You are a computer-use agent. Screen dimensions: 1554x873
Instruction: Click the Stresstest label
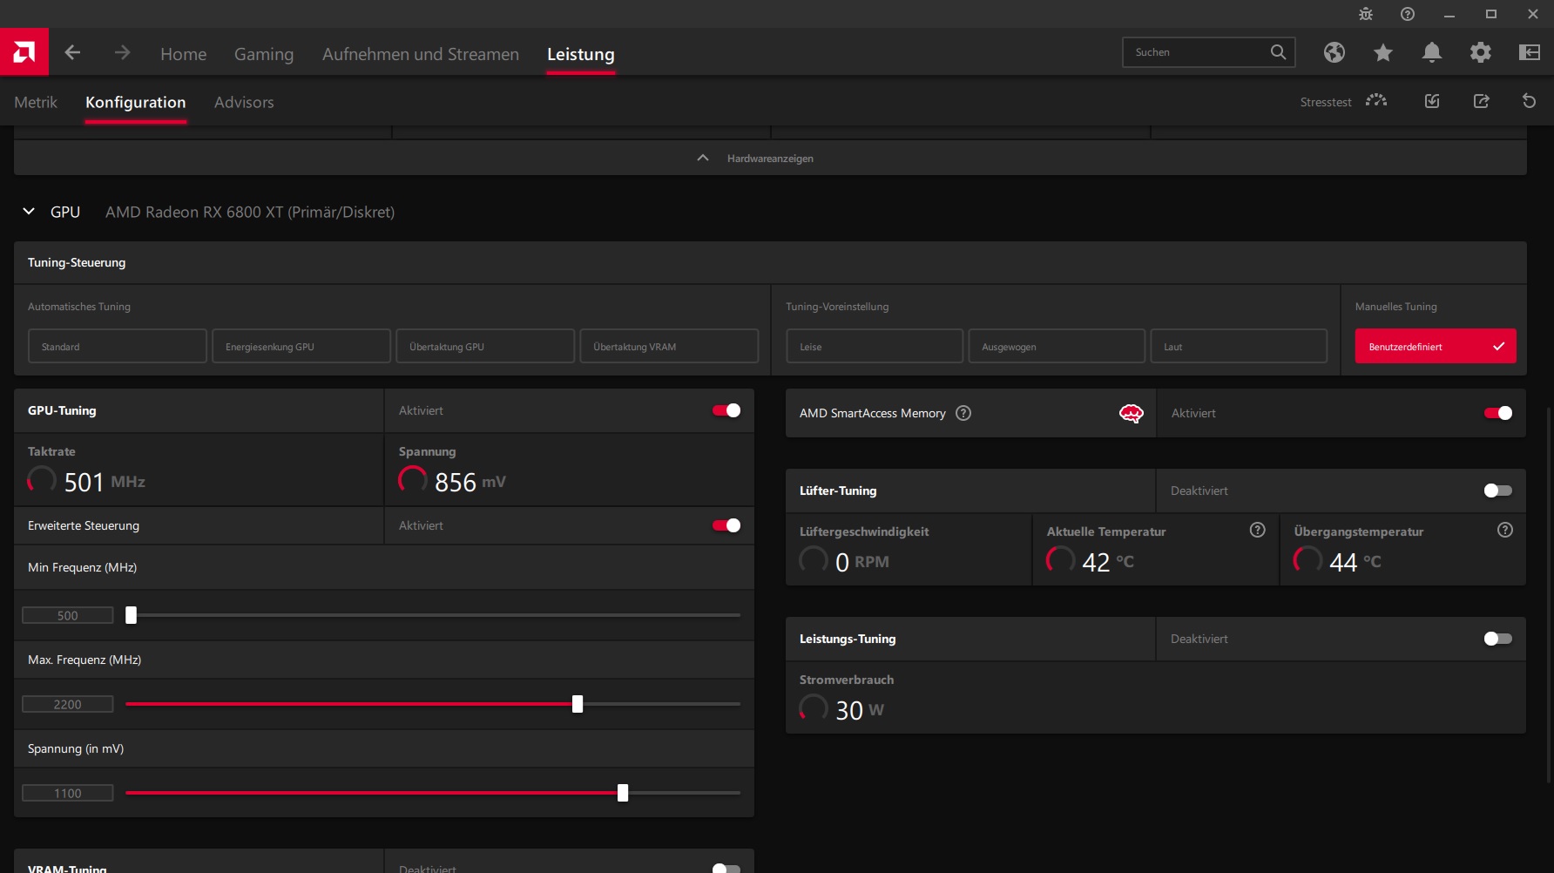1326,102
